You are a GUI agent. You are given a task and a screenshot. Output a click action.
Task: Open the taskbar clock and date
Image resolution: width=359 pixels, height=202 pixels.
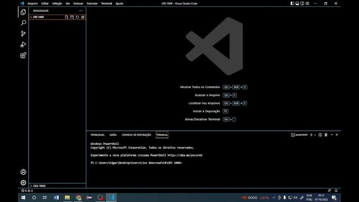pos(321,198)
